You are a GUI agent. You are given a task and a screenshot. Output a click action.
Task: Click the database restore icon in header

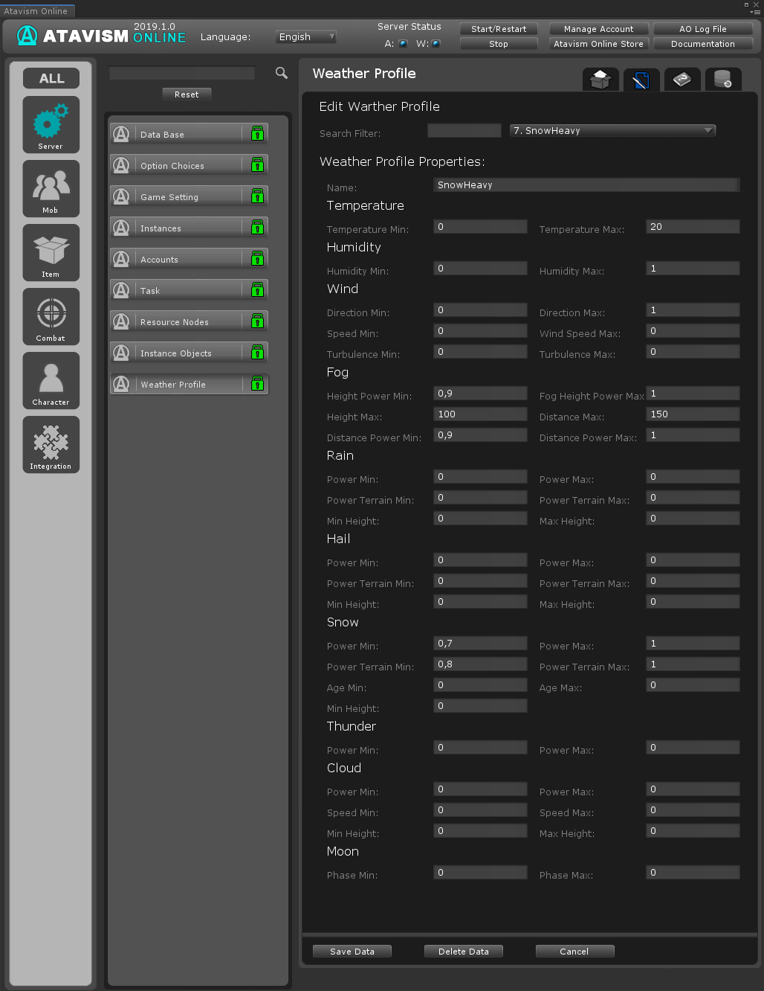click(x=722, y=79)
